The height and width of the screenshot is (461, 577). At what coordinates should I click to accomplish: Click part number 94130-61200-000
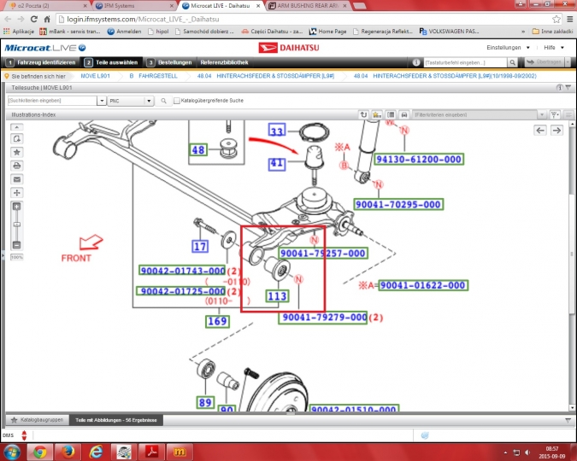click(418, 159)
